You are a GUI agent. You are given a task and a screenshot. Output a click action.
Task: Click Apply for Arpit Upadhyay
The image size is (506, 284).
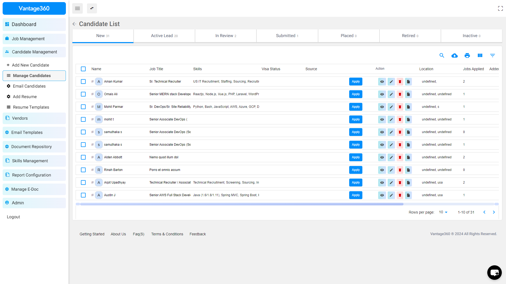356,182
